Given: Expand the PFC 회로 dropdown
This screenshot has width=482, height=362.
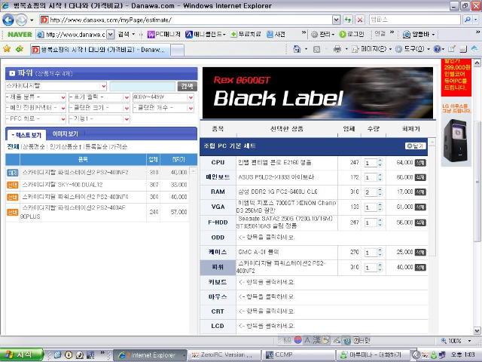Looking at the screenshot, I should click(x=63, y=119).
